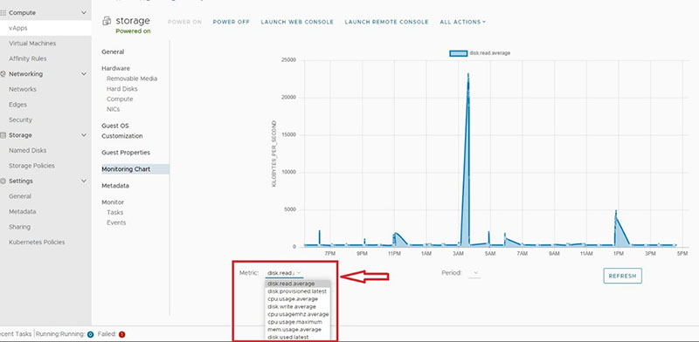
Task: Collapse the Networking section chevron
Action: point(84,74)
